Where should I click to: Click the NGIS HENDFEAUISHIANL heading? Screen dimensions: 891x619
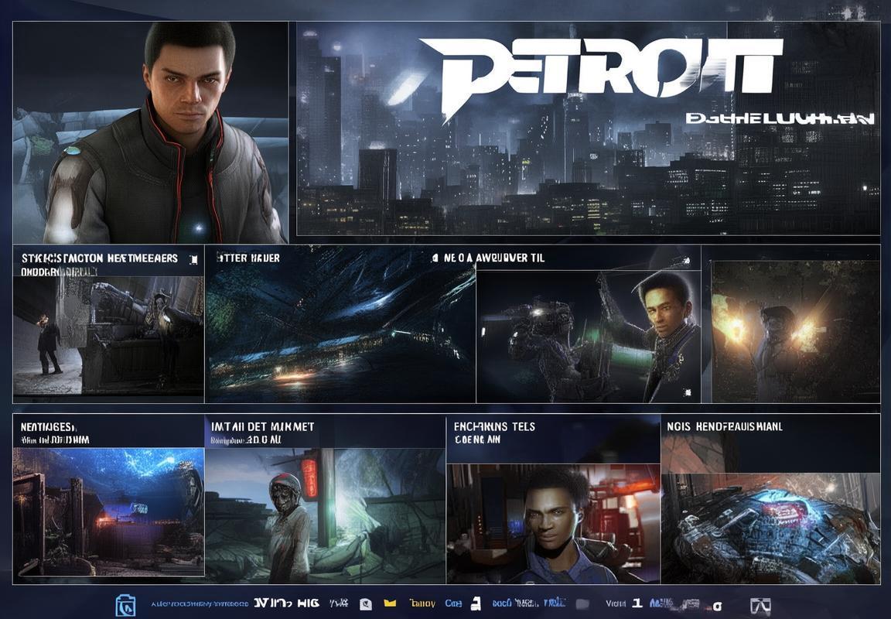pos(725,426)
